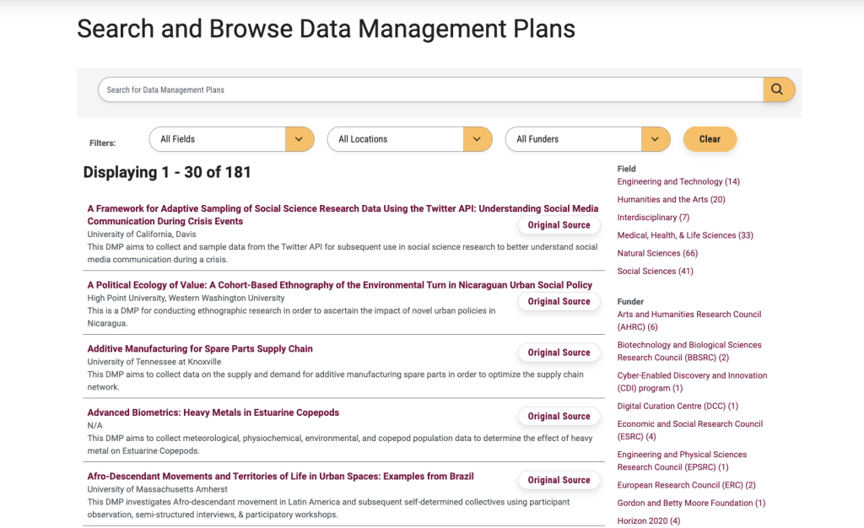Filter by Humanities and the Arts field

(671, 199)
